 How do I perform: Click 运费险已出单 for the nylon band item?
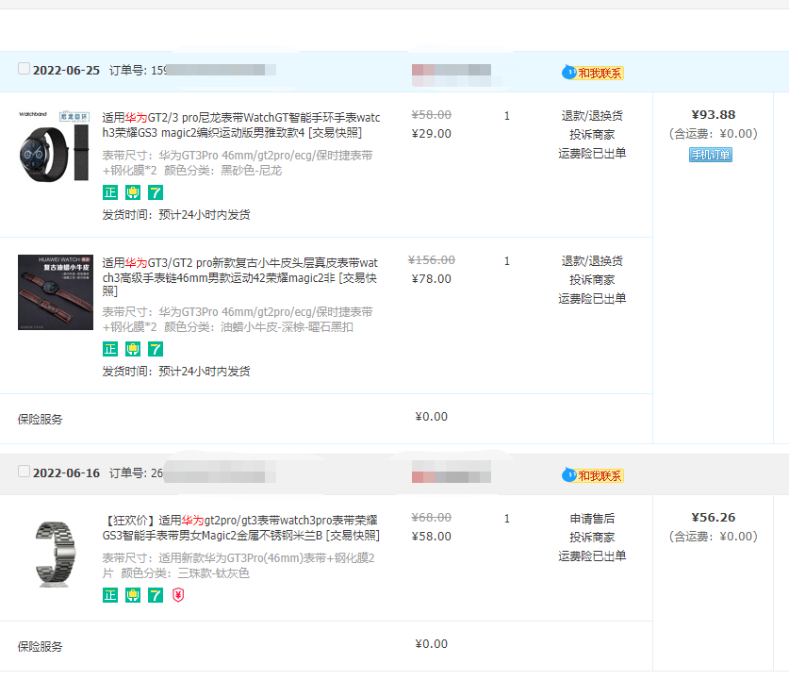tap(592, 153)
